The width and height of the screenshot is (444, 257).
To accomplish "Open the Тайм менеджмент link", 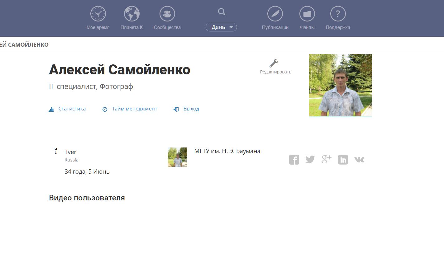I will [135, 109].
